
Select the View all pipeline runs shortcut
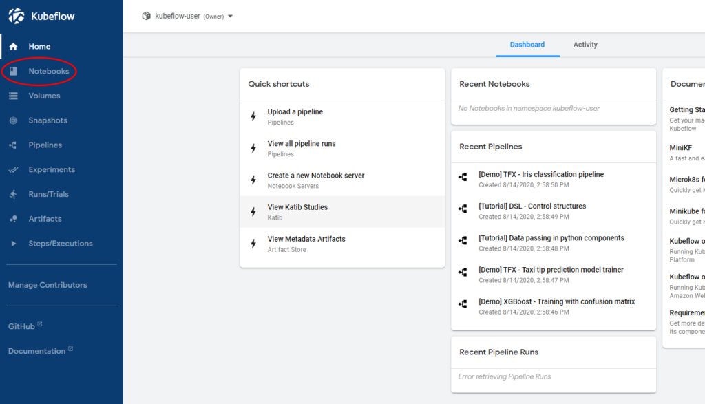click(x=342, y=148)
